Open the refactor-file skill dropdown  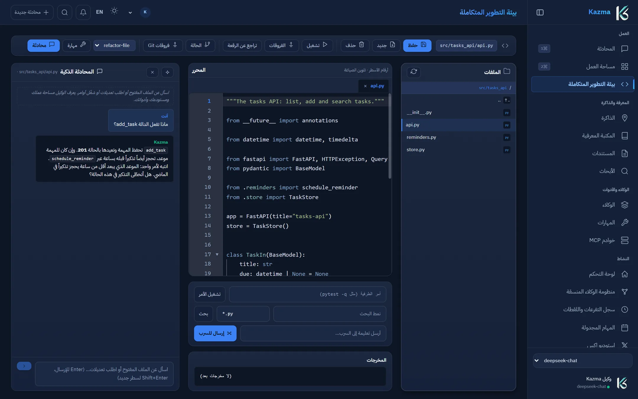[114, 46]
